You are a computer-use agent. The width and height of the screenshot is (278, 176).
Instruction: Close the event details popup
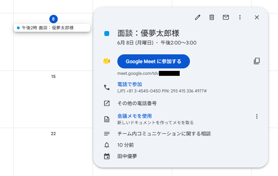tap(257, 17)
